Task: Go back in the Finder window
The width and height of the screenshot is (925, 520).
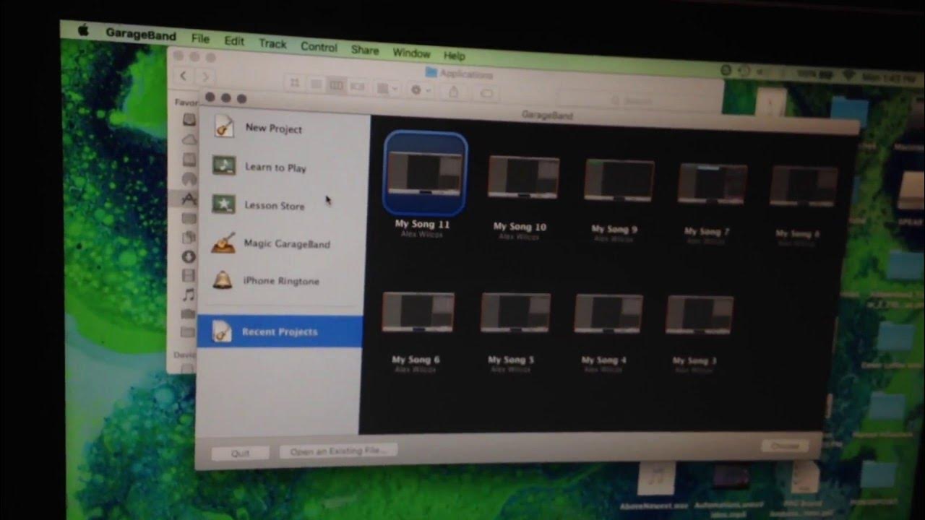Action: 183,75
